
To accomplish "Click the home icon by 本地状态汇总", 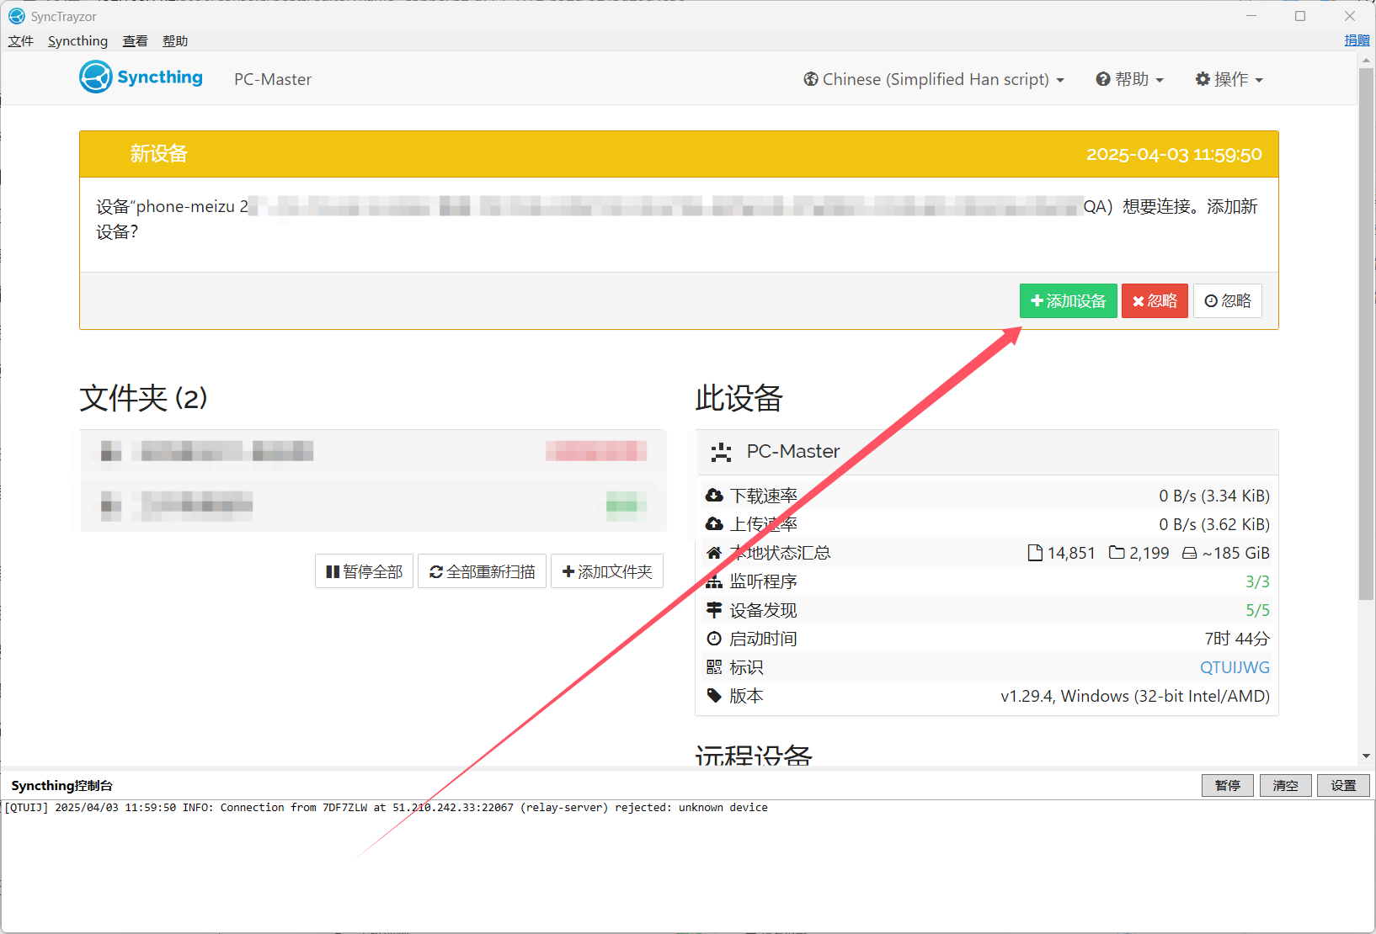I will 714,553.
